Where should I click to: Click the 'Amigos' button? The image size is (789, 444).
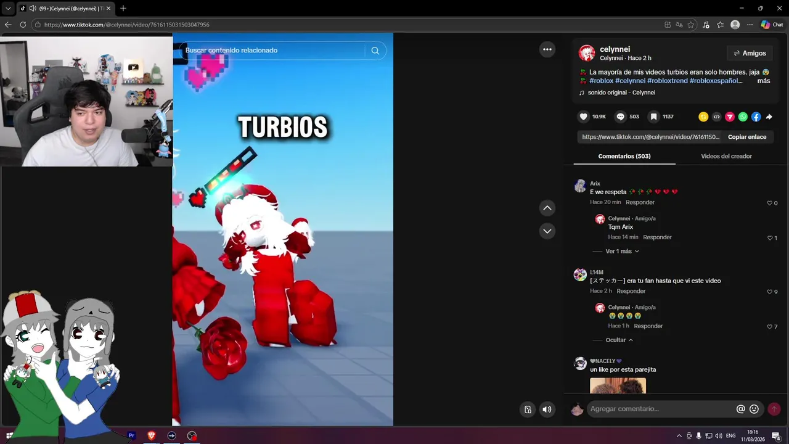(x=750, y=53)
